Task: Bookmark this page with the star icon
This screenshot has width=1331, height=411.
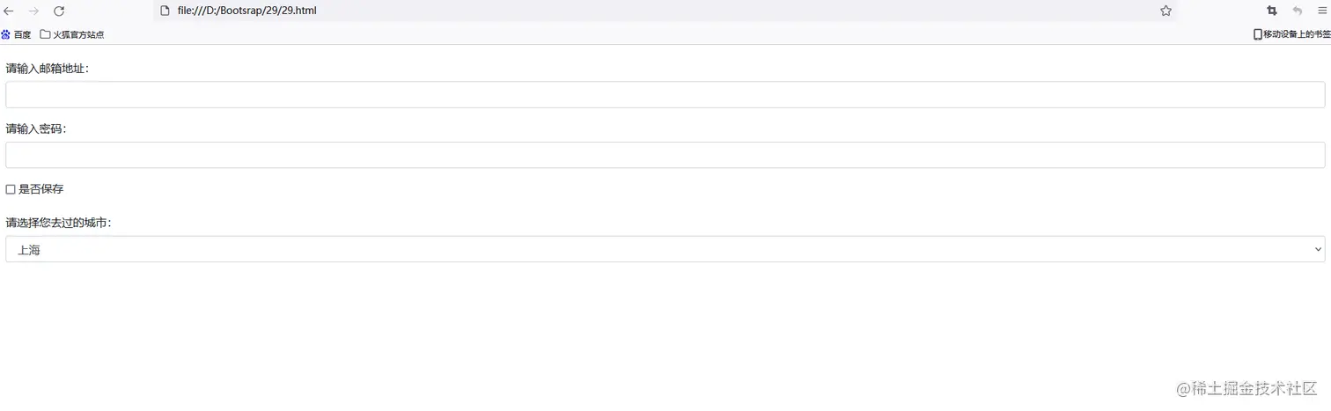Action: (x=1166, y=11)
